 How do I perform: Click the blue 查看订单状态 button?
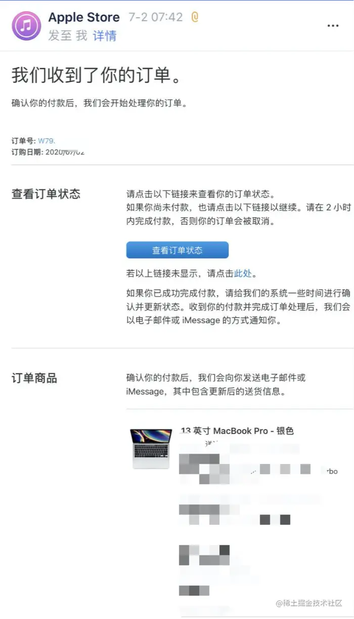point(177,250)
